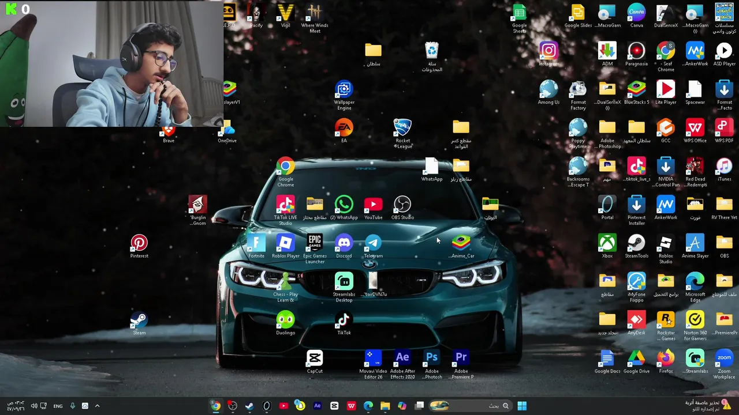Open the Google Sheets desktop shortcut
The image size is (739, 415).
(519, 18)
